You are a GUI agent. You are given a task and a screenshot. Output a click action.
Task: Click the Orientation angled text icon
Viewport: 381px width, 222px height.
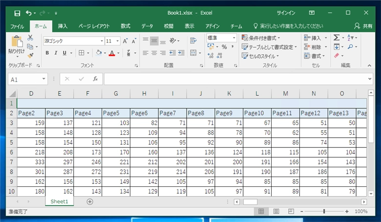click(173, 40)
